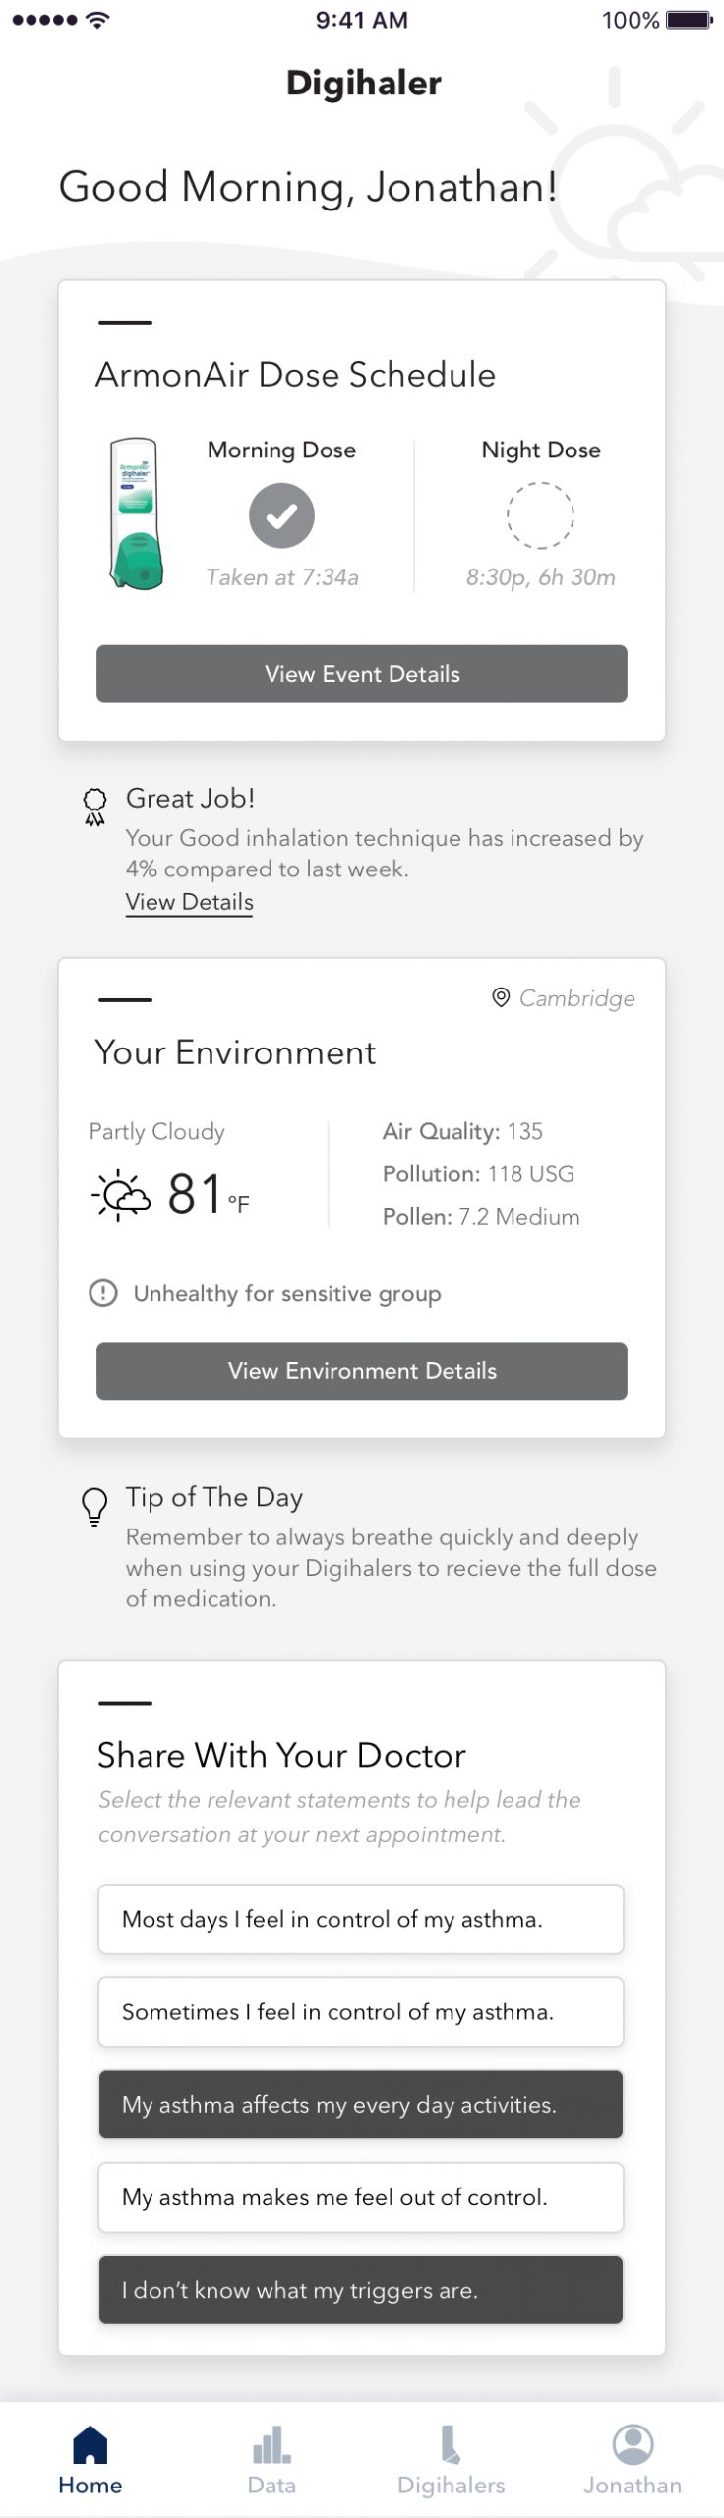Tap the Cambridge location pin icon
Viewport: 724px width, 2518px height.
point(501,997)
